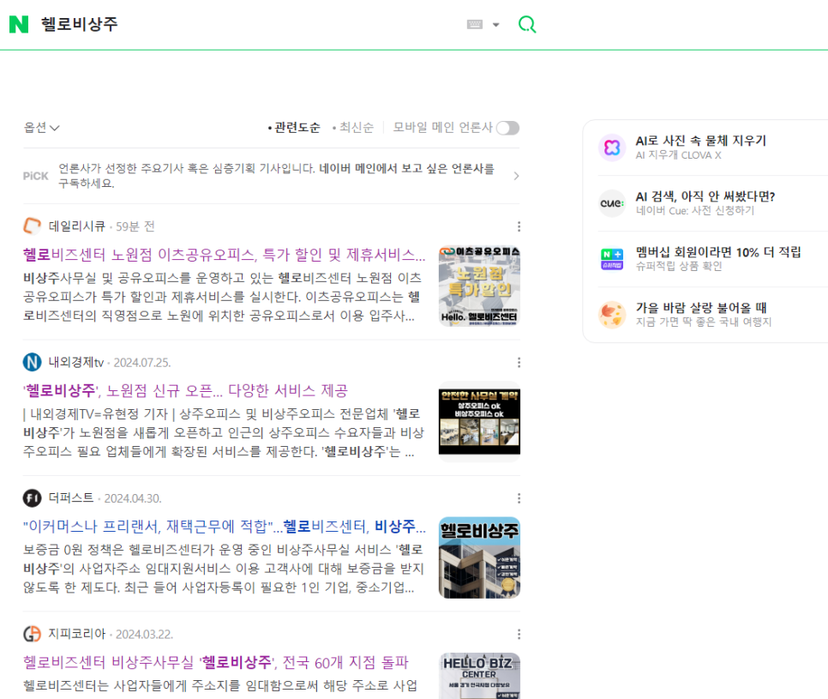Click the PiCK label icon

(x=35, y=176)
